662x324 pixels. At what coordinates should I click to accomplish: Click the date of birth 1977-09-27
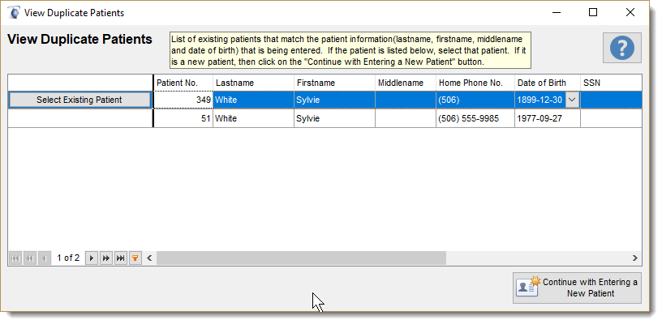coord(547,118)
